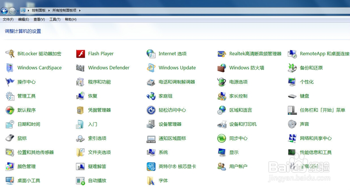Open the 系统 link

[163, 152]
